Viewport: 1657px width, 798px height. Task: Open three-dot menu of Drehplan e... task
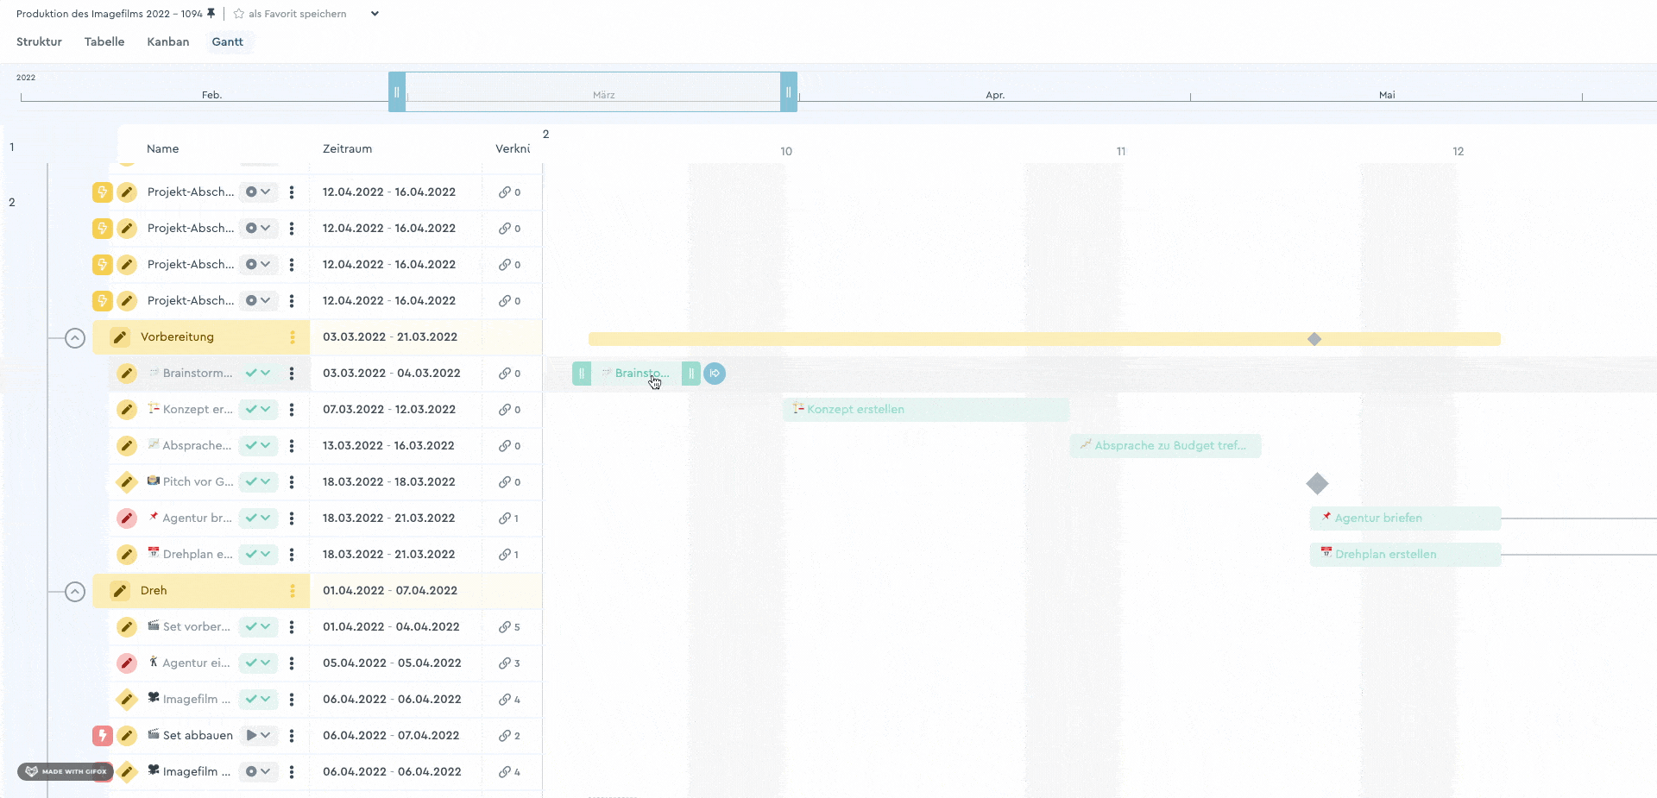[292, 555]
